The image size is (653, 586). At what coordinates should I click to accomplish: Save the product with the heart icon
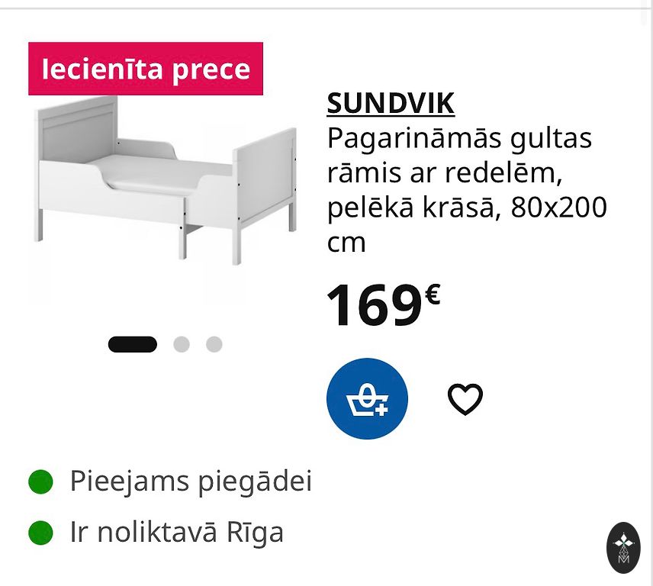coord(465,399)
